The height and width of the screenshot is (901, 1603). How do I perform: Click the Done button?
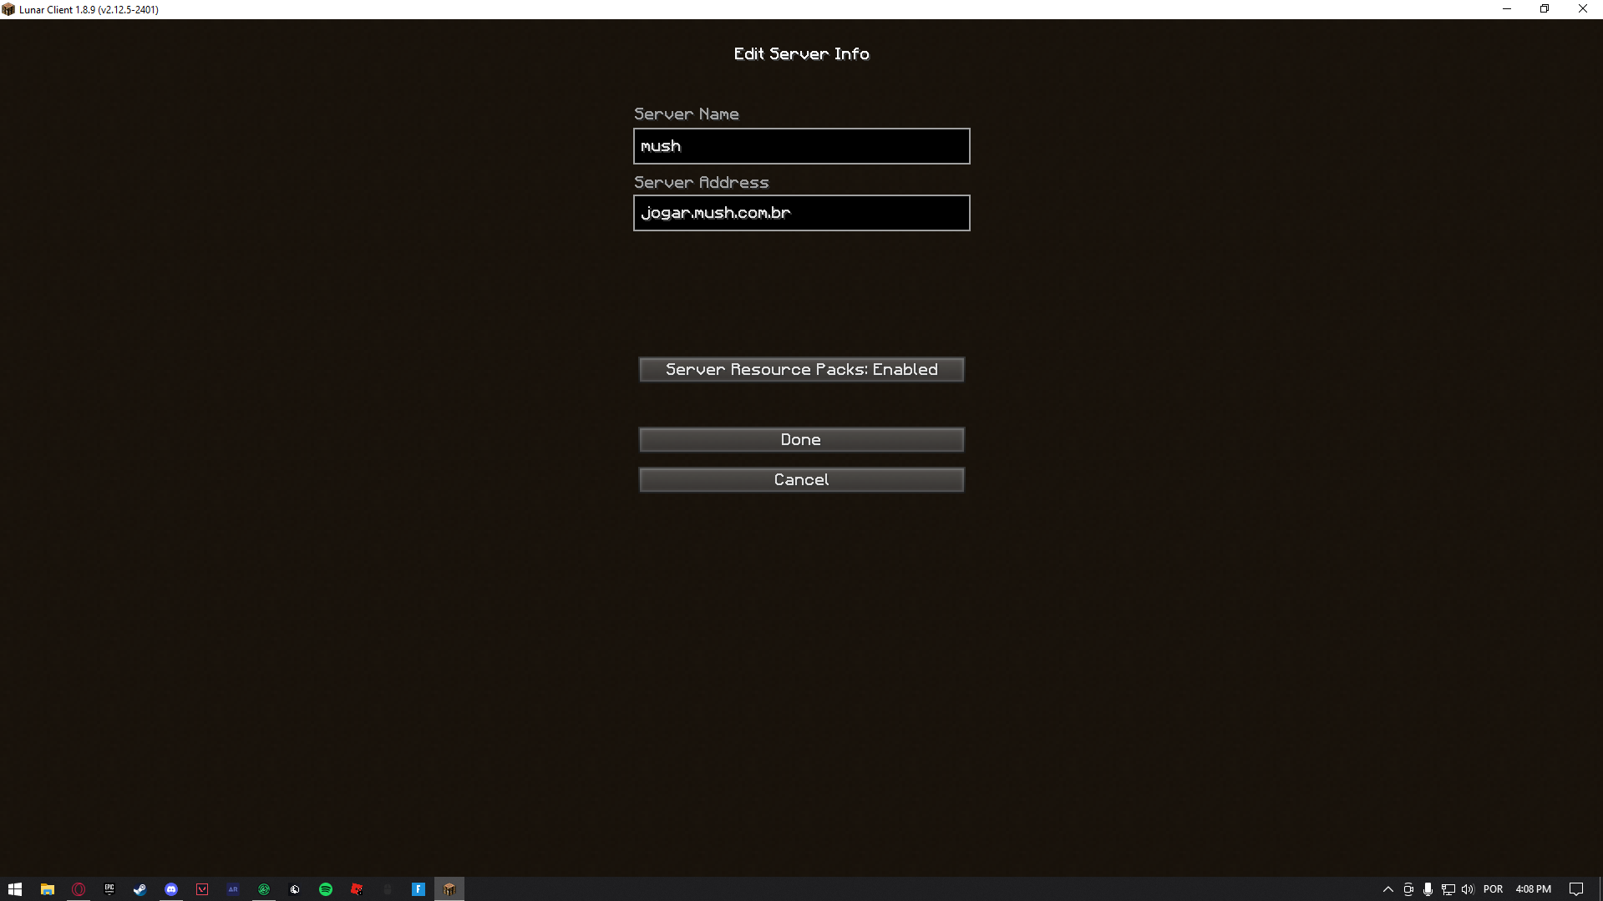pyautogui.click(x=801, y=439)
